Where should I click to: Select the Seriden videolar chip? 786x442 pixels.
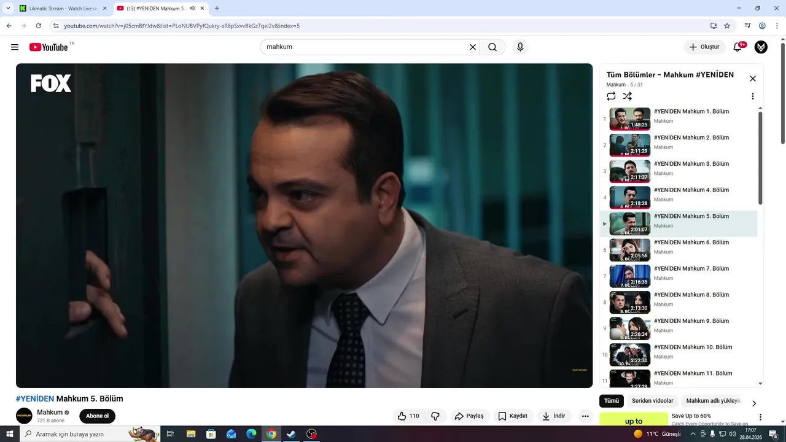click(x=652, y=401)
